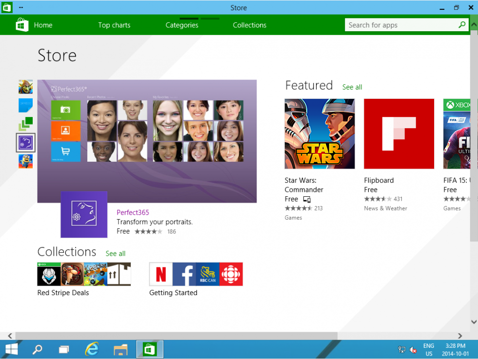Open the Star Wars: Commander tile
This screenshot has width=478, height=359.
pos(319,134)
